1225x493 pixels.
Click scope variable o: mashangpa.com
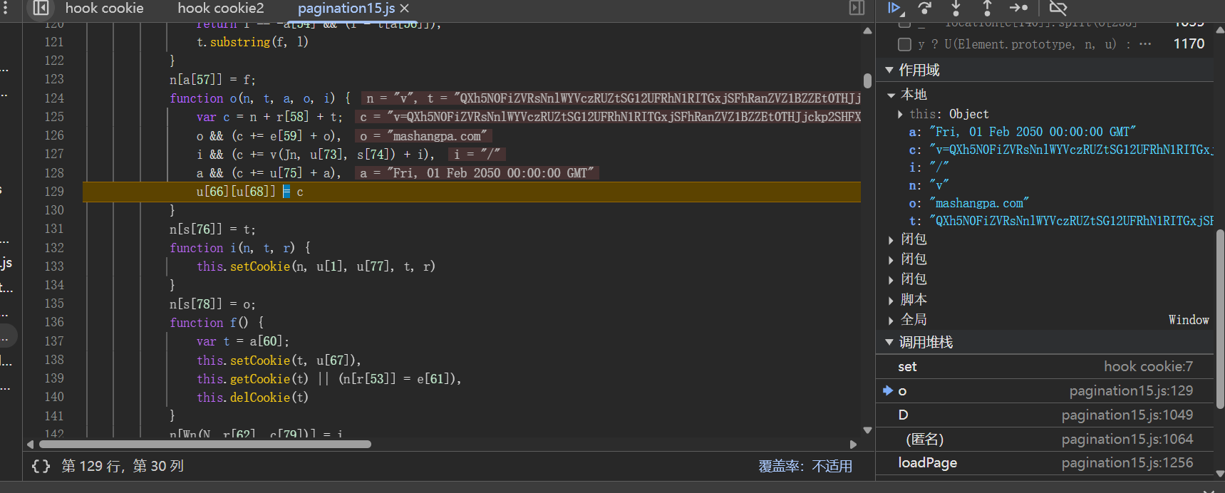979,203
